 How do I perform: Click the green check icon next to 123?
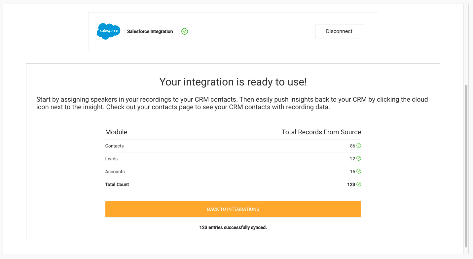click(x=359, y=184)
